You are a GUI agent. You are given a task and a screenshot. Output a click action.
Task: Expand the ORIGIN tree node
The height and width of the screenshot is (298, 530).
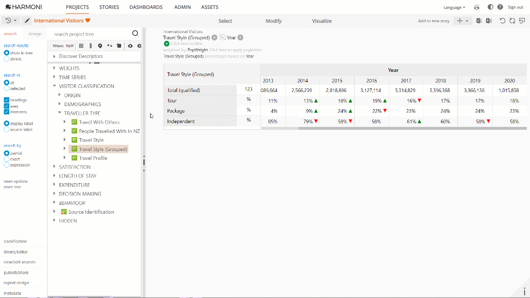tap(60, 95)
